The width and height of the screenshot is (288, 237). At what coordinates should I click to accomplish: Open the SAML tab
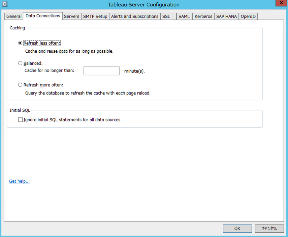click(x=184, y=17)
